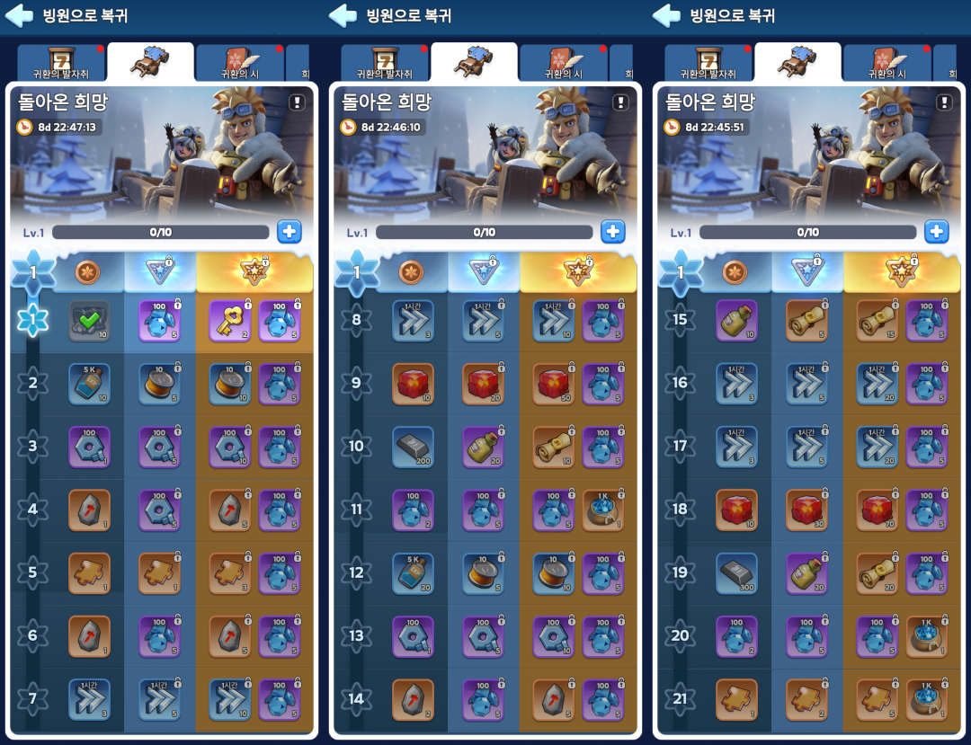This screenshot has height=745, width=971.
Task: Tap the free red crystal reward on level 9
Action: coord(413,385)
